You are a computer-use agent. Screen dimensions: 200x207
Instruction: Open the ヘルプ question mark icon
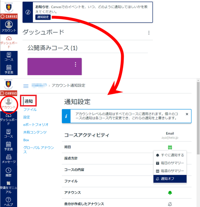coord(9,201)
